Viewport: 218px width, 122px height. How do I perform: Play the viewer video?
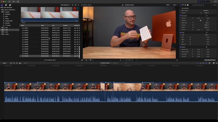tap(120, 60)
